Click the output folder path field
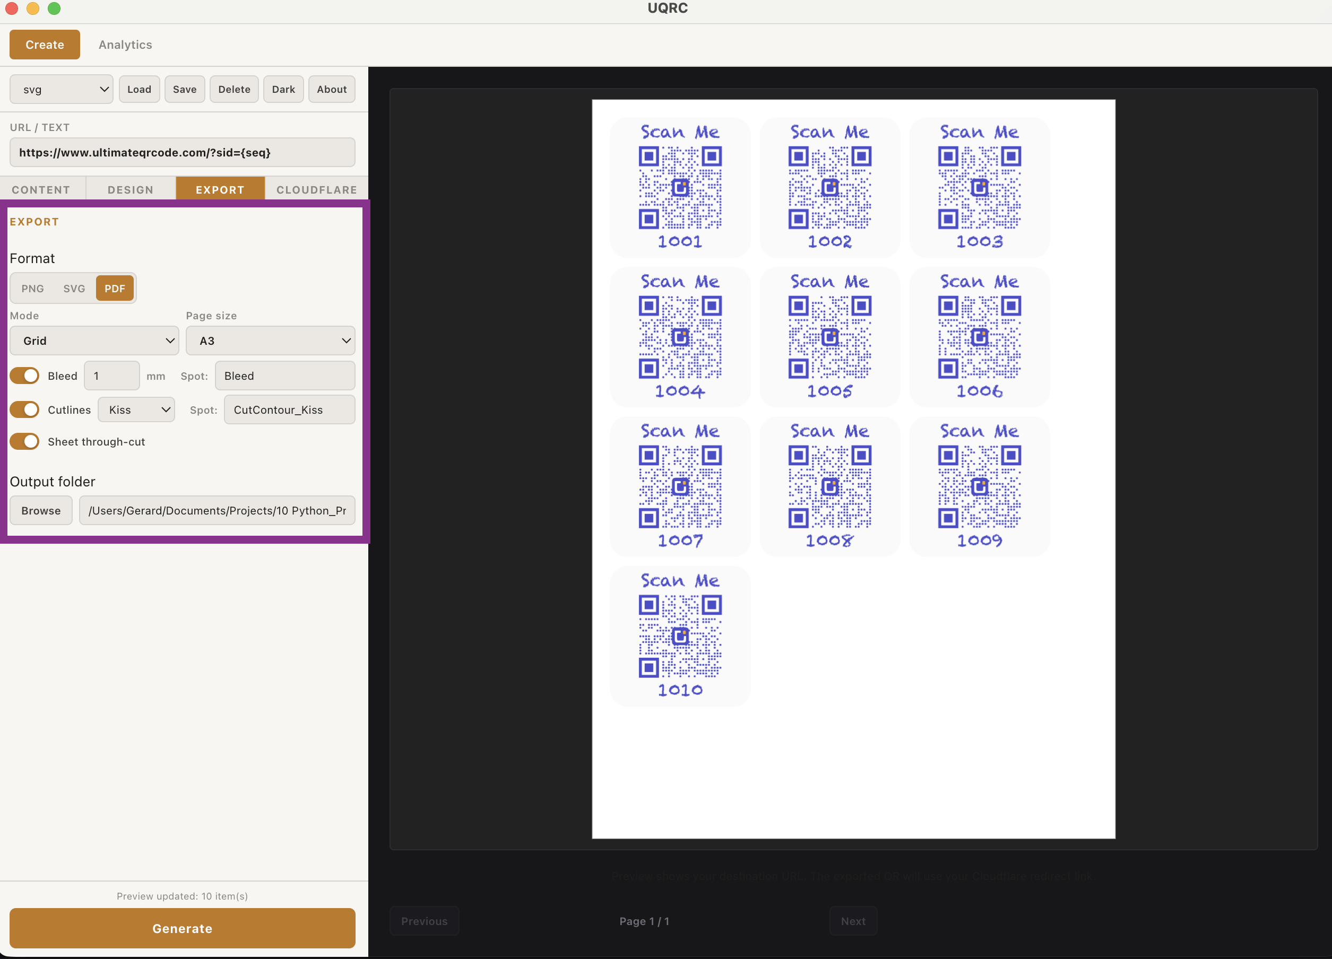1332x959 pixels. pos(217,511)
